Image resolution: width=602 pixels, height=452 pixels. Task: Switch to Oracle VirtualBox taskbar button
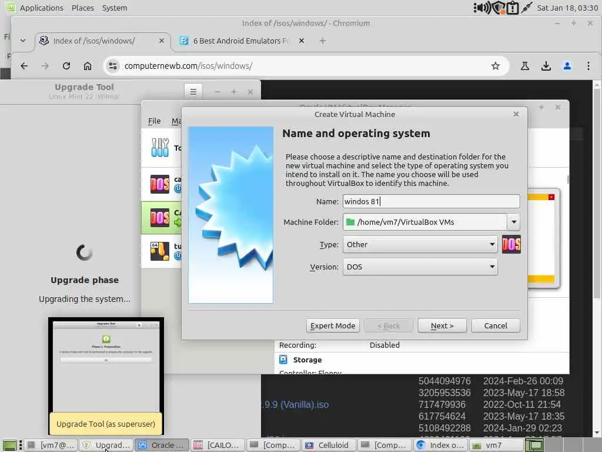tap(161, 445)
